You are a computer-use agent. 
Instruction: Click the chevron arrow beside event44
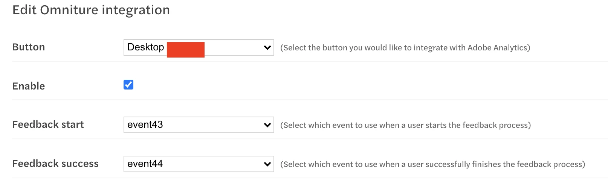(x=267, y=164)
